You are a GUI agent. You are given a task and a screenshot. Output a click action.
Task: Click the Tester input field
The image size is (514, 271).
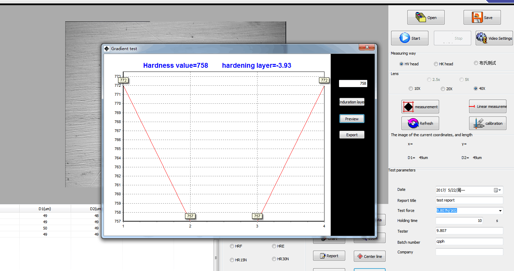[x=469, y=231]
